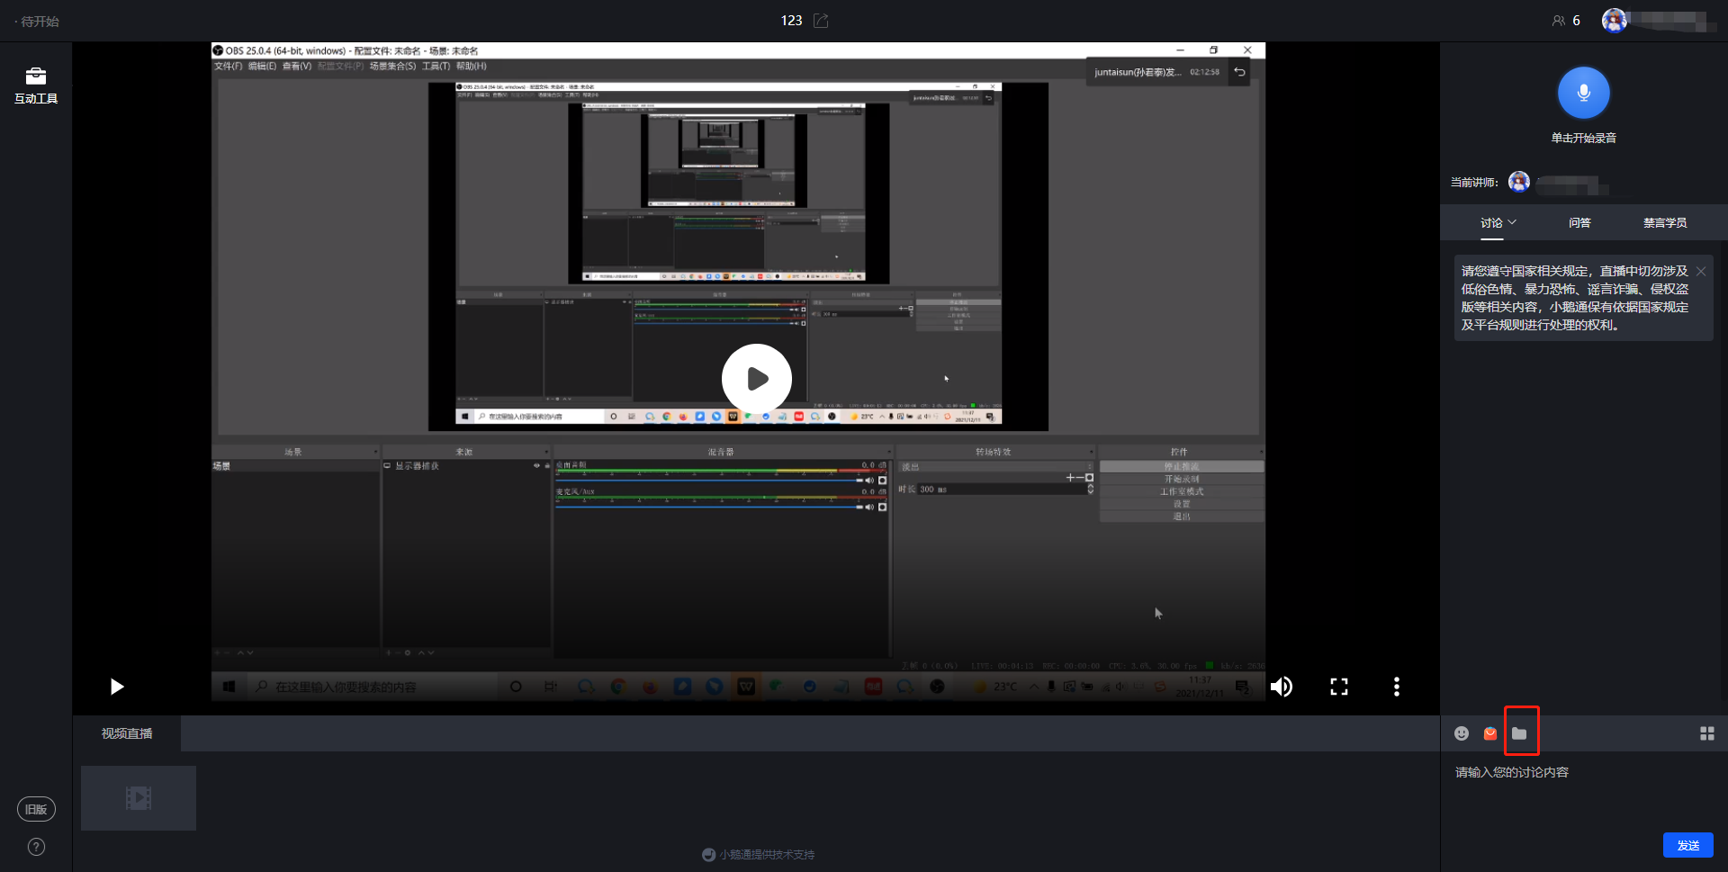Viewport: 1728px width, 872px height.
Task: Open the 互动工具 interactive tools panel
Action: 36,85
